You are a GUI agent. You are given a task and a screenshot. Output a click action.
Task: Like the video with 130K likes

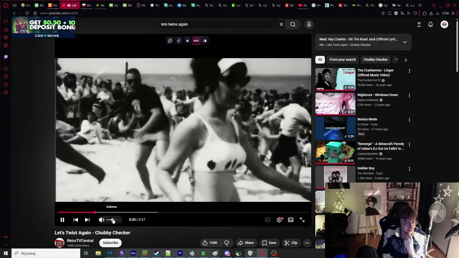tap(210, 243)
